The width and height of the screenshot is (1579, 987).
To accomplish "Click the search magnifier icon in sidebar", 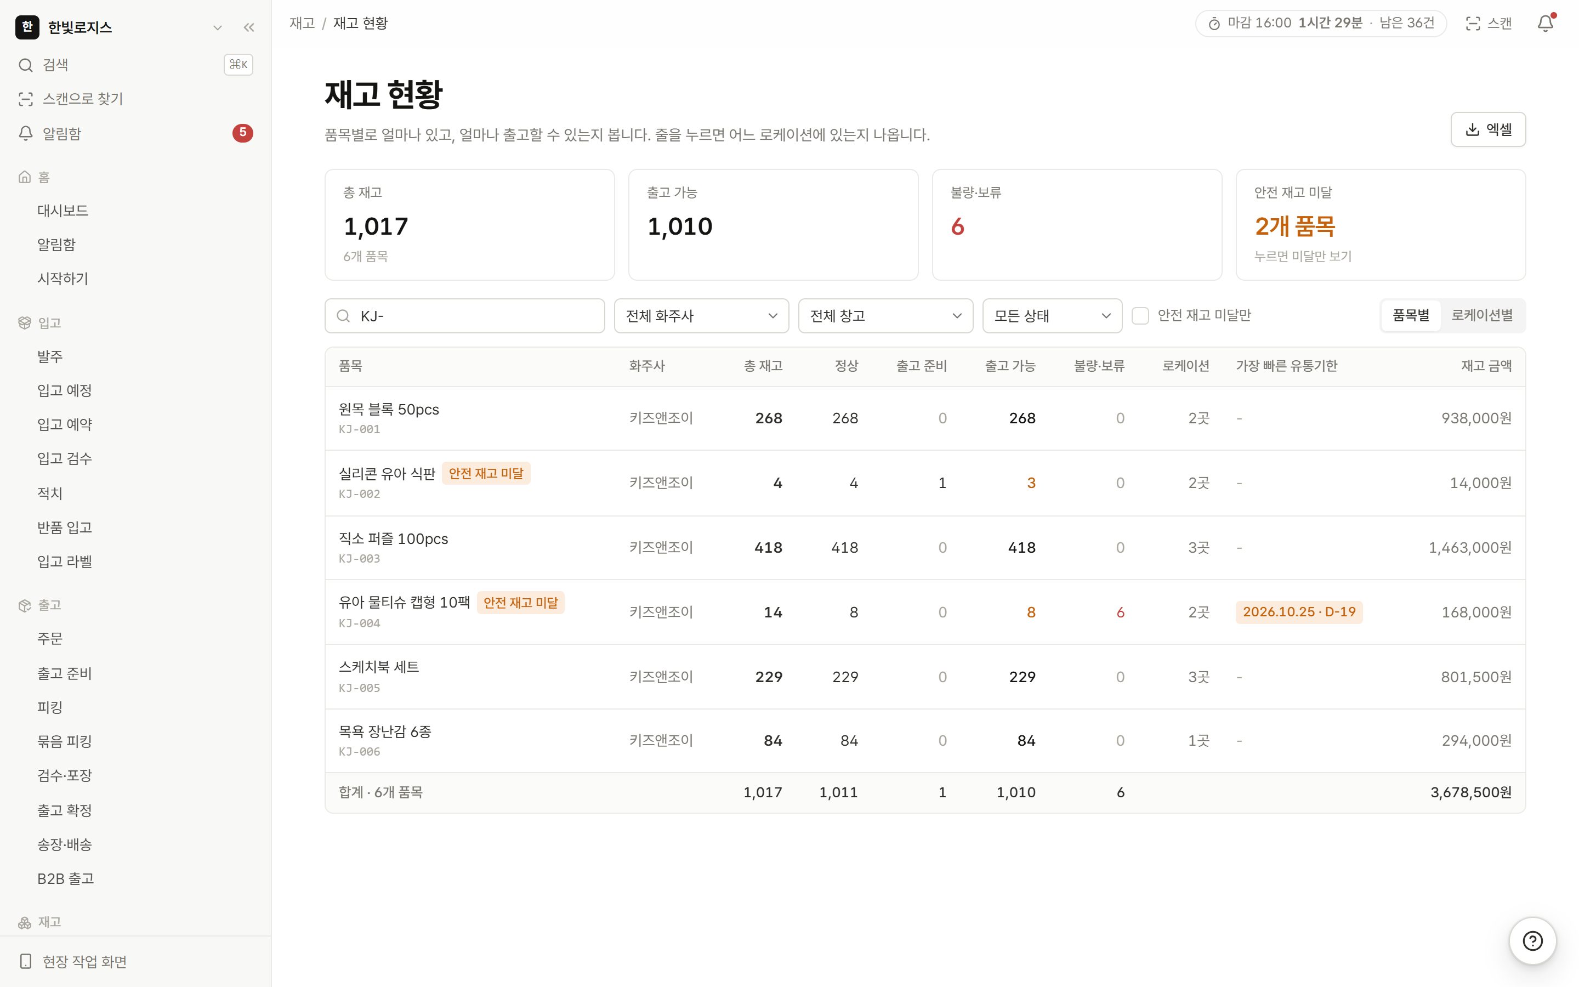I will (25, 65).
